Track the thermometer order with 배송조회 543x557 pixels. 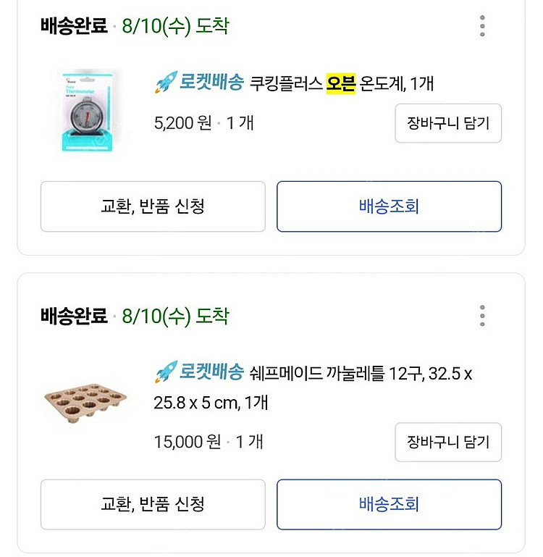[x=389, y=206]
